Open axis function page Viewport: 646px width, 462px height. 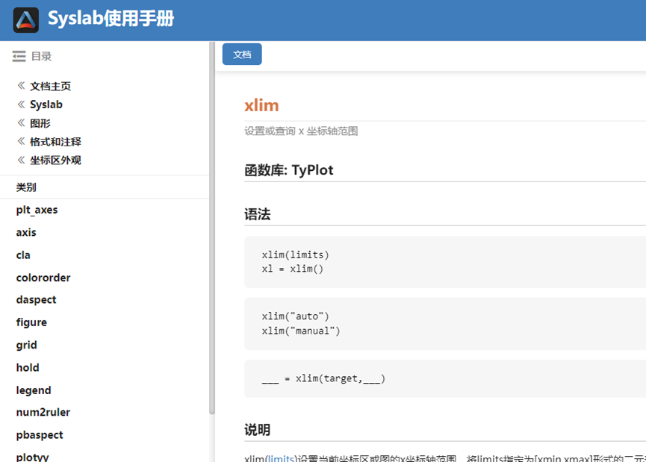tap(26, 233)
